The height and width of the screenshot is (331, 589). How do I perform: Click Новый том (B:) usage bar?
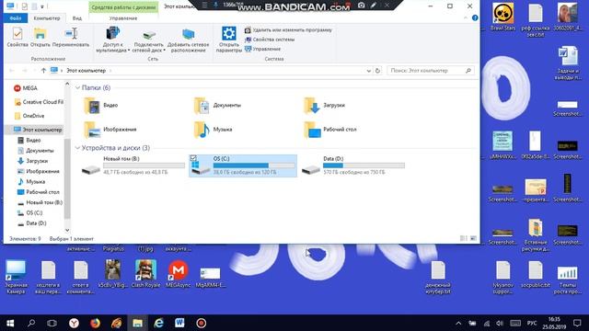(144, 165)
